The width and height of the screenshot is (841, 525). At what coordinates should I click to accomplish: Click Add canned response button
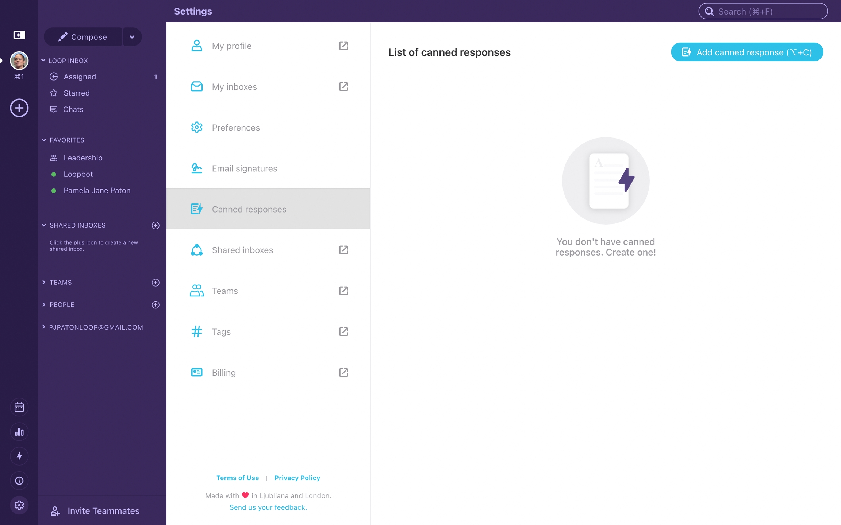(x=747, y=52)
